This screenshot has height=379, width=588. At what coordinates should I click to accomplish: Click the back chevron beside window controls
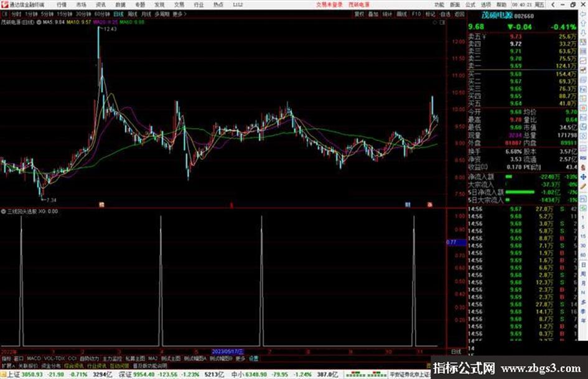tap(553, 4)
